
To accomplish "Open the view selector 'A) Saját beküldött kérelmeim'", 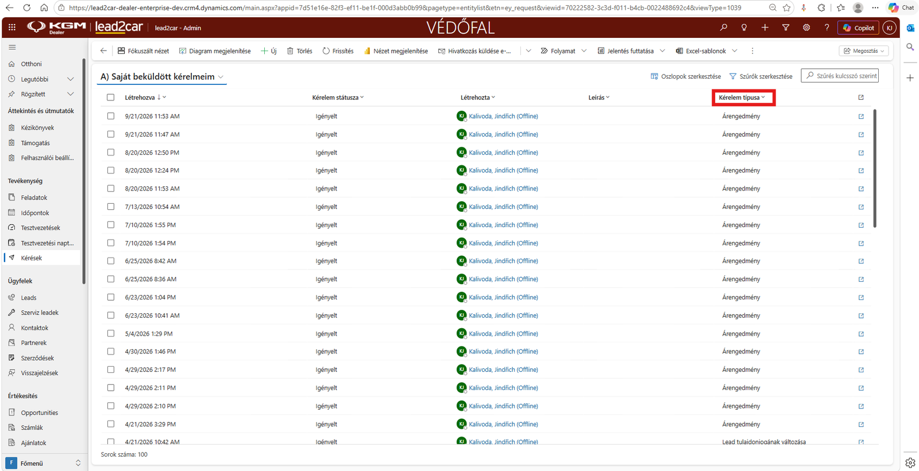I will [162, 76].
